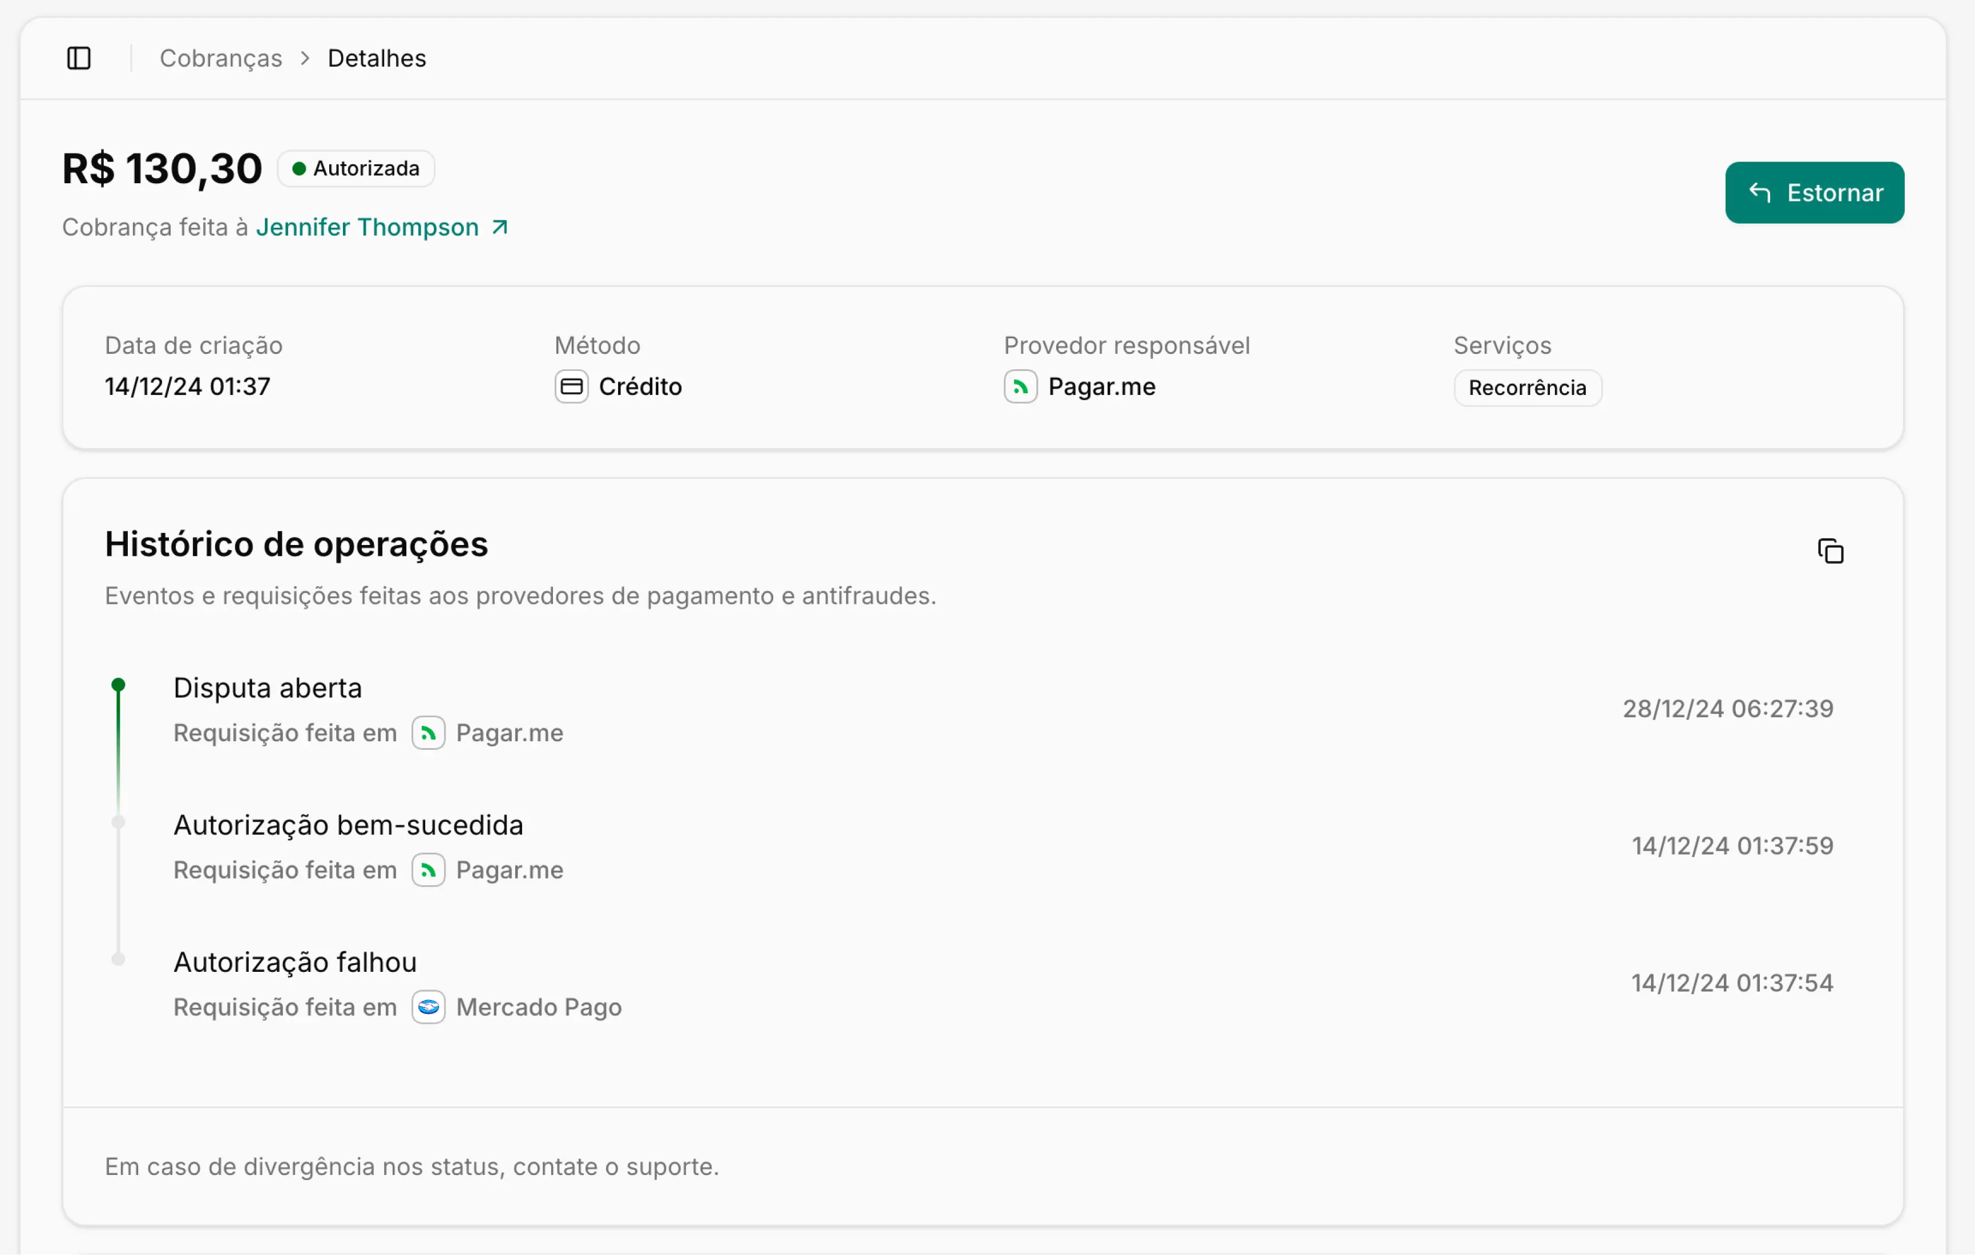Go back to Cobranças breadcrumb
Image resolution: width=1975 pixels, height=1260 pixels.
221,58
